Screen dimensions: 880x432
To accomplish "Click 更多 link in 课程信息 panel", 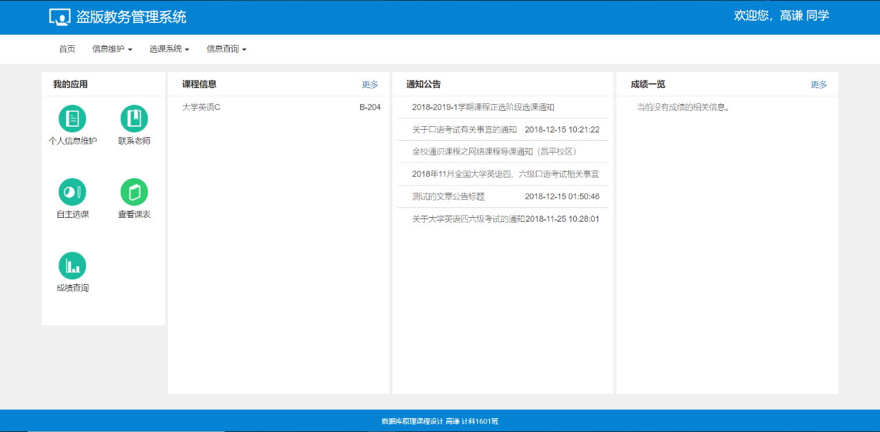I will [370, 85].
